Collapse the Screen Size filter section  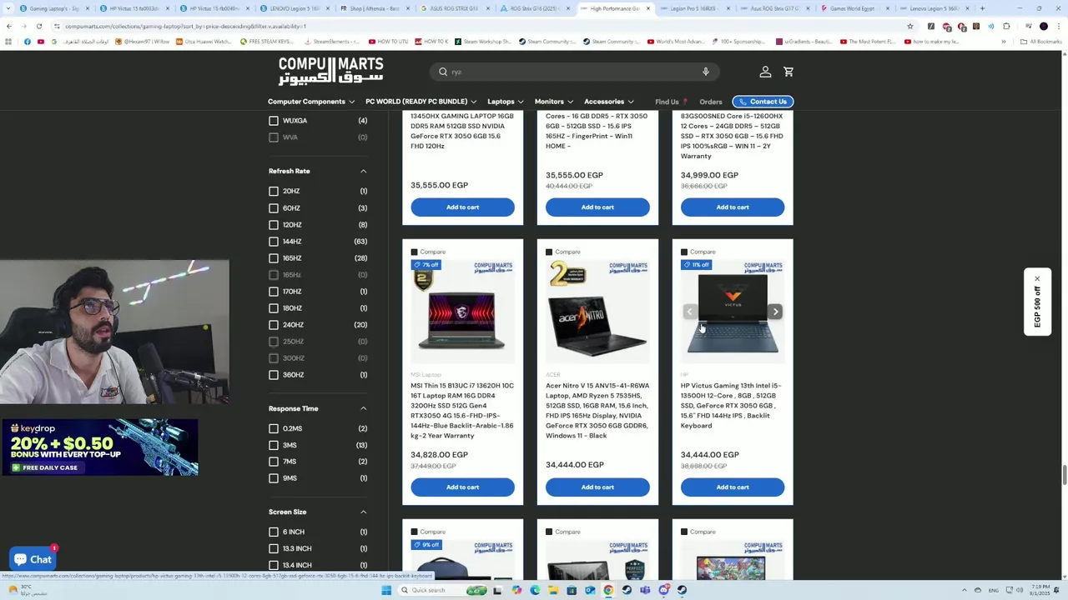[x=363, y=512]
